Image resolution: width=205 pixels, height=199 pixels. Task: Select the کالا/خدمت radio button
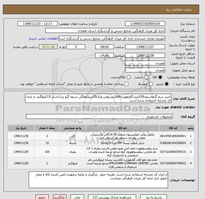pyautogui.click(x=129, y=77)
